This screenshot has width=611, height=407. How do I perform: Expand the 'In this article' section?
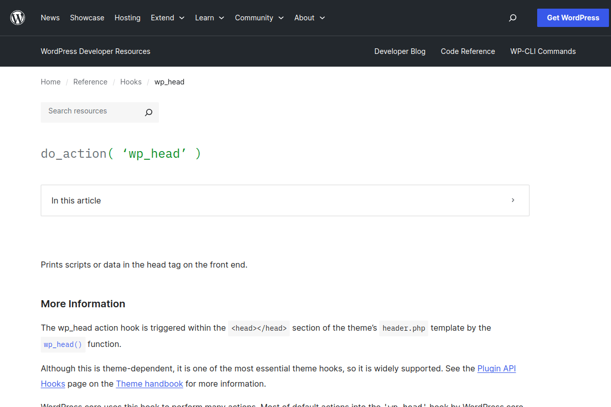tap(285, 200)
